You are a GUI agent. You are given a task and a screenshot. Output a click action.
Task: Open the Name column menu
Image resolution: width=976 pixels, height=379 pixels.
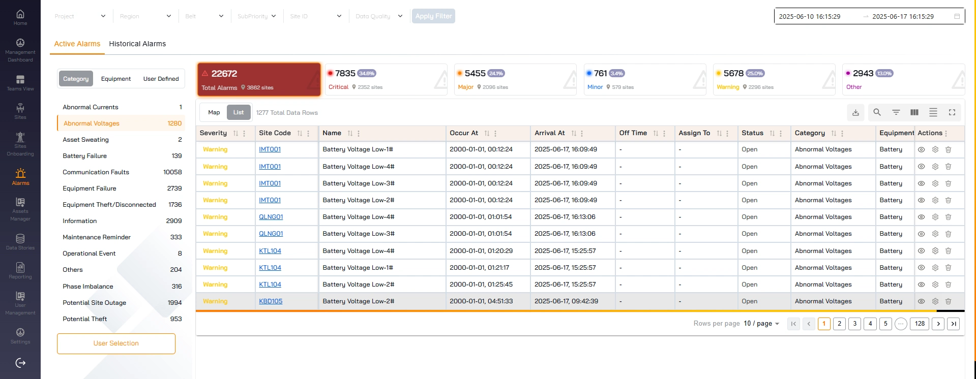point(359,133)
